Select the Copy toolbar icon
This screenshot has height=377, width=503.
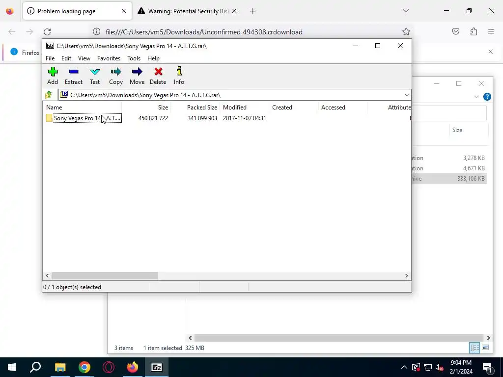116,76
